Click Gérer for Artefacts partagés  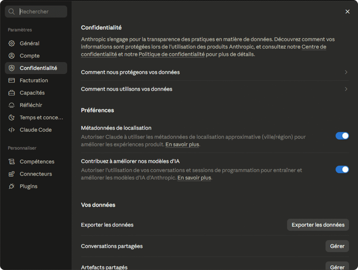pyautogui.click(x=337, y=266)
